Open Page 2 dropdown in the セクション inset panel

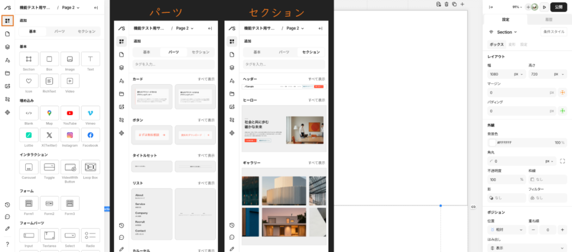(295, 28)
